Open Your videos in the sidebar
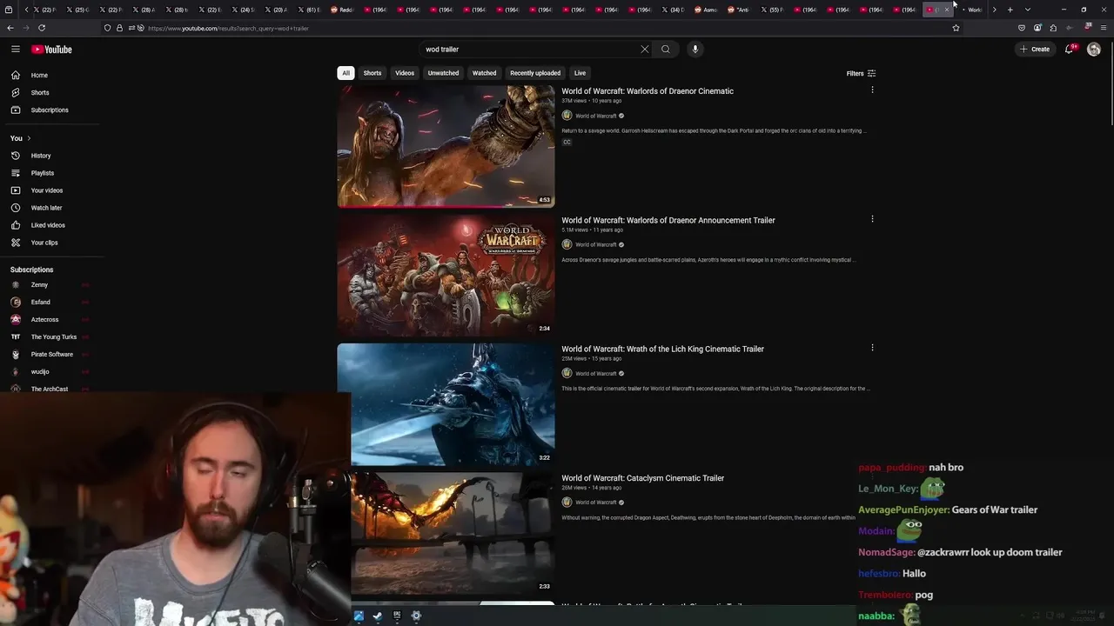Image resolution: width=1114 pixels, height=626 pixels. tap(50, 190)
